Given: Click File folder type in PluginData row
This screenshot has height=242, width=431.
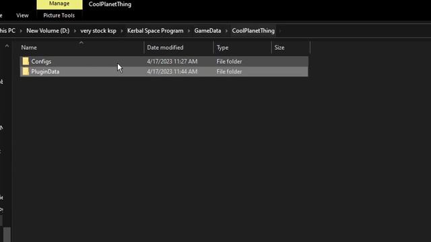Looking at the screenshot, I should pos(229,72).
